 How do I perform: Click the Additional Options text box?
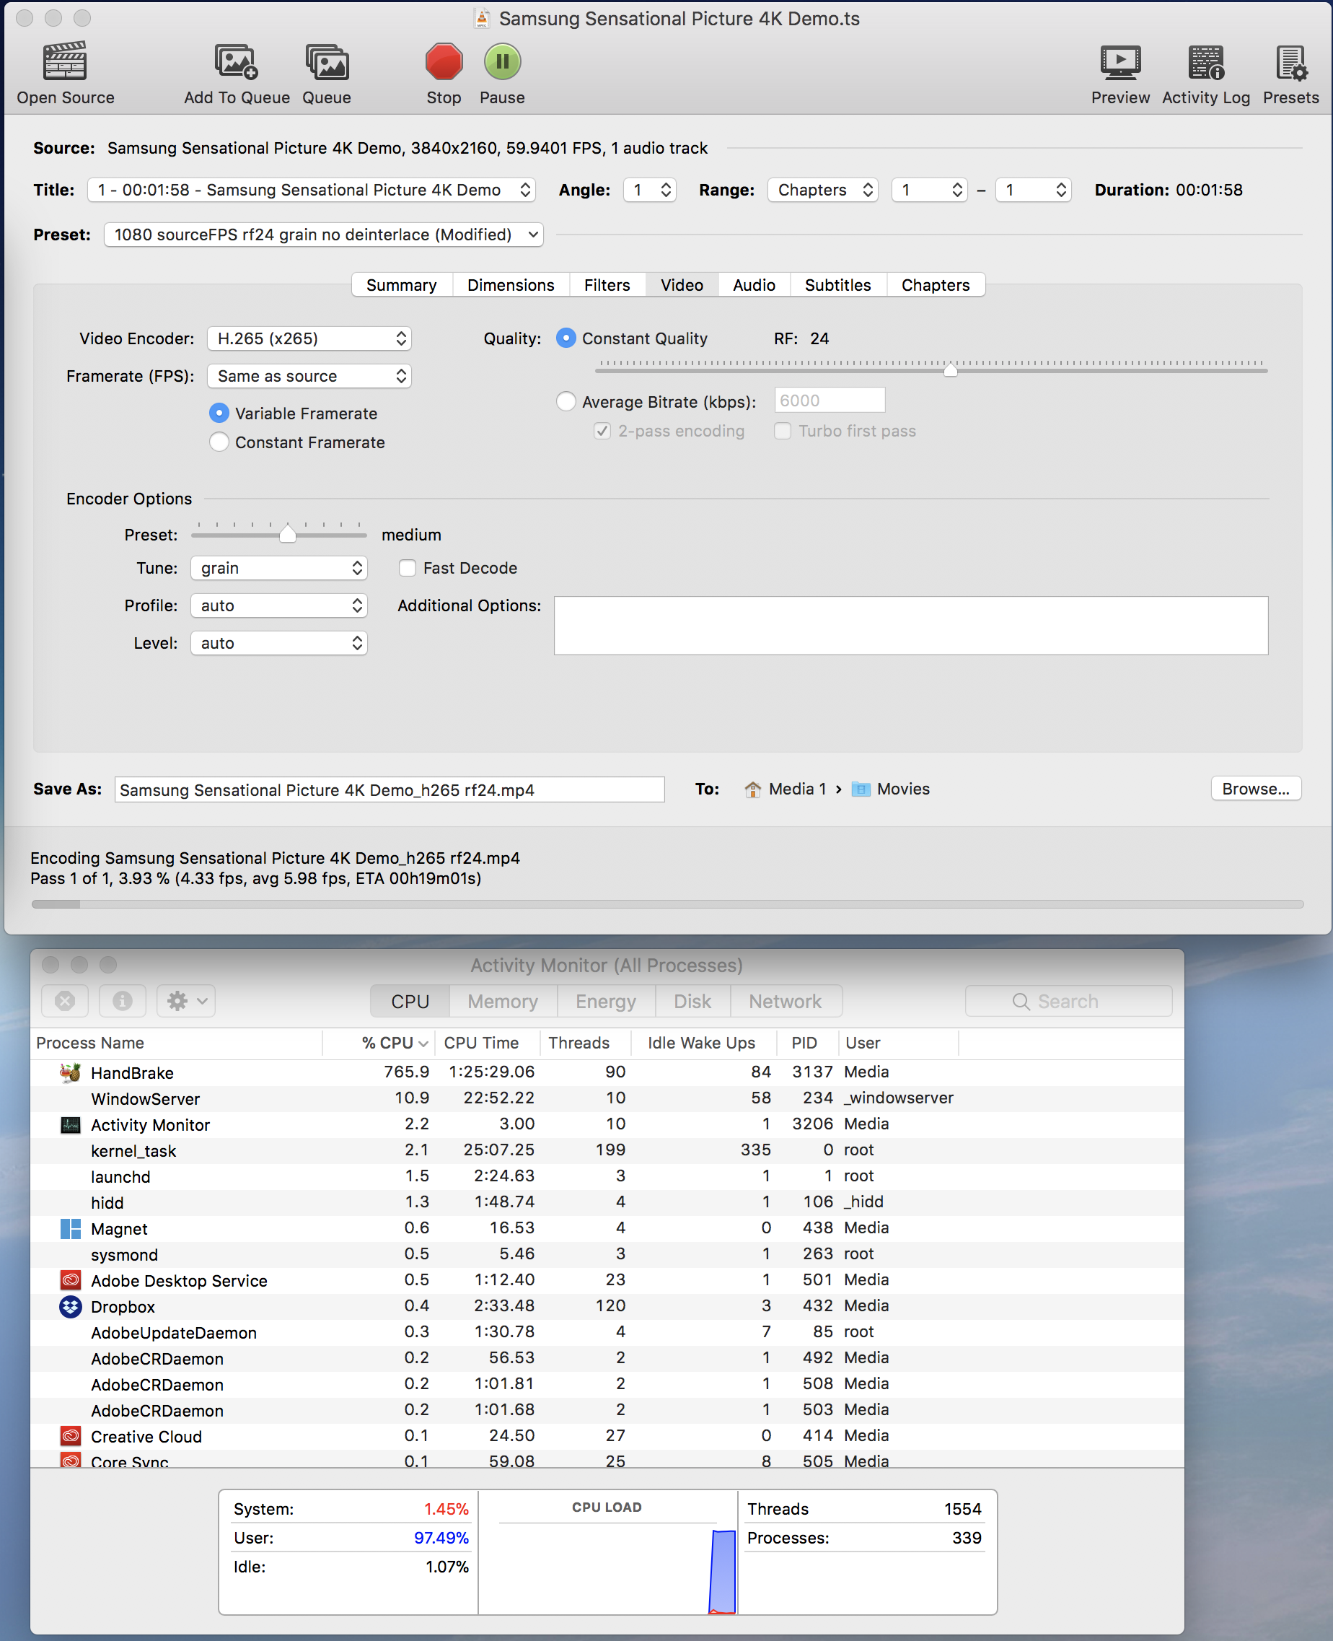(911, 626)
